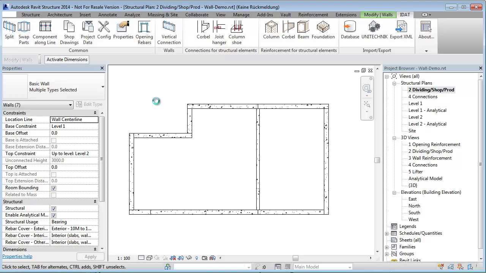This screenshot has height=273, width=486.
Task: Uncheck Room Bounding checkbox
Action: point(54,188)
